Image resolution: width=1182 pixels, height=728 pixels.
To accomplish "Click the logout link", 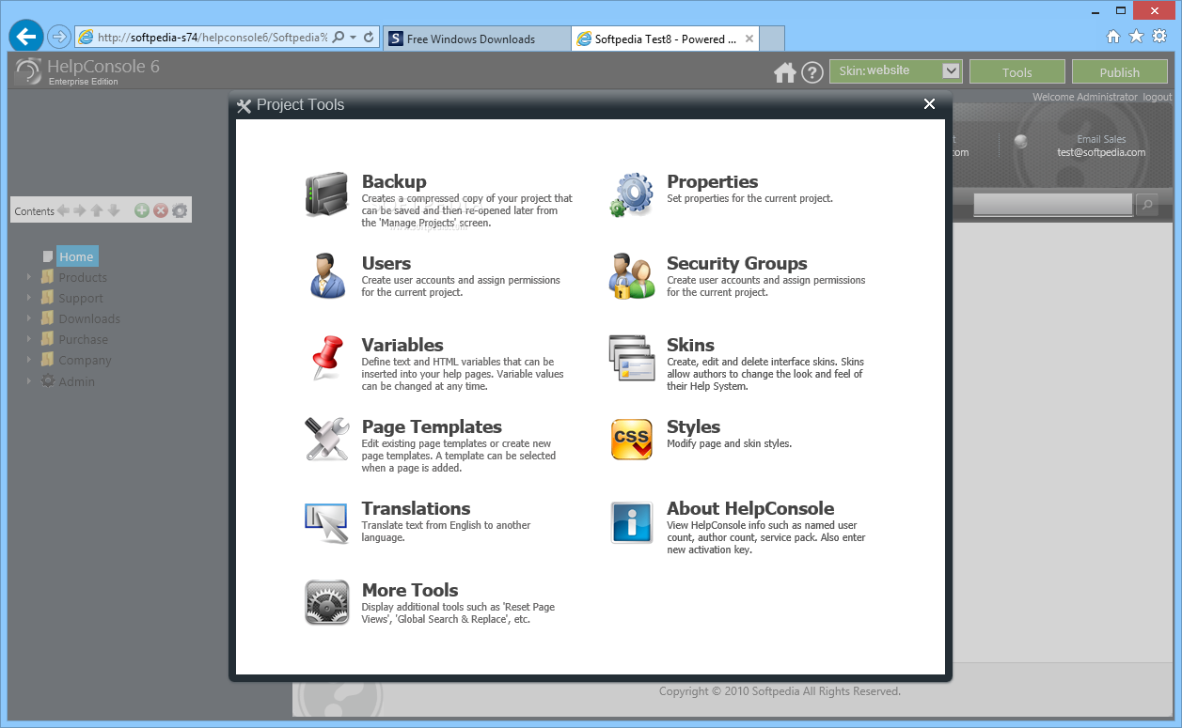I will pos(1158,97).
